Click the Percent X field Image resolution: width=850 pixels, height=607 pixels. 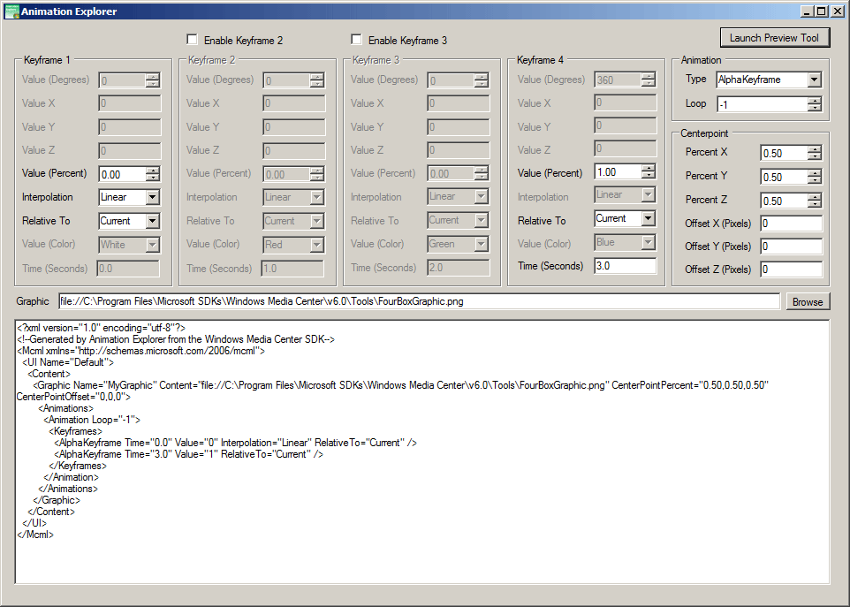click(784, 154)
